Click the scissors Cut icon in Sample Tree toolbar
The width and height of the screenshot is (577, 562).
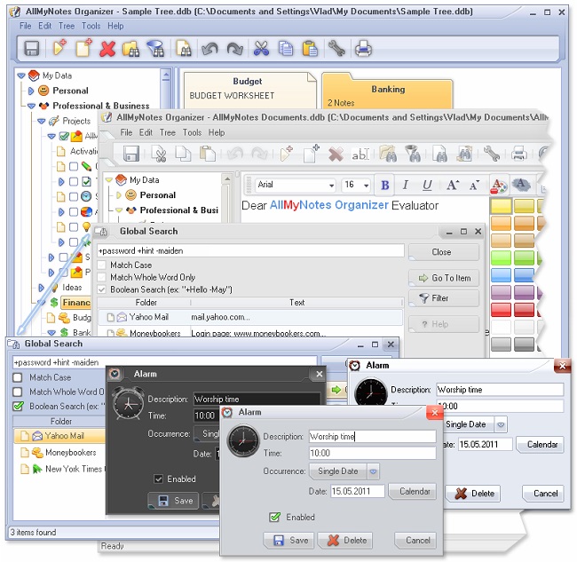click(x=261, y=49)
